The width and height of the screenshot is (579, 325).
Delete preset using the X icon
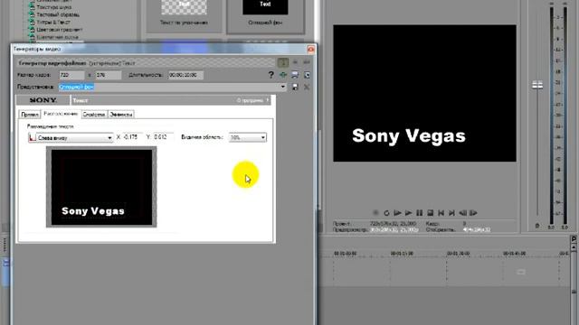point(307,87)
